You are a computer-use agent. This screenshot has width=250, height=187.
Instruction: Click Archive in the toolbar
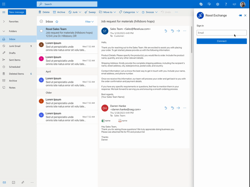[x=59, y=12]
